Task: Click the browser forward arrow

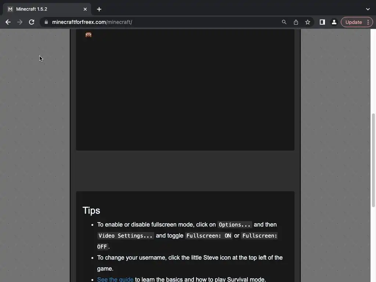Action: [x=20, y=22]
